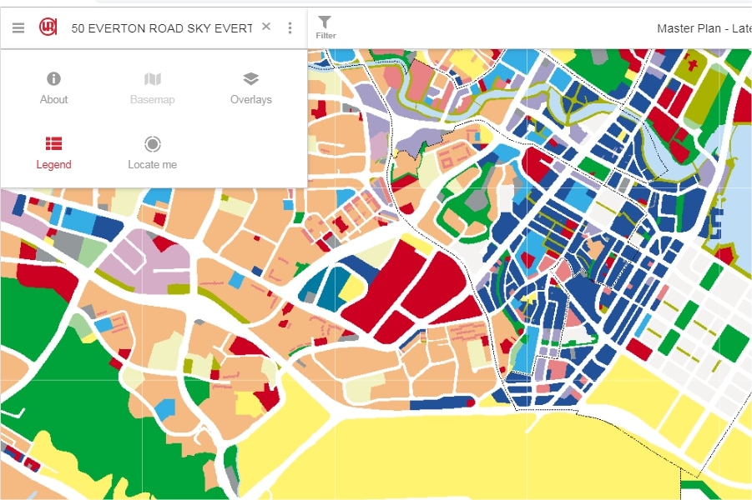Open the hamburger menu
Viewport: 752px width, 500px height.
[18, 27]
